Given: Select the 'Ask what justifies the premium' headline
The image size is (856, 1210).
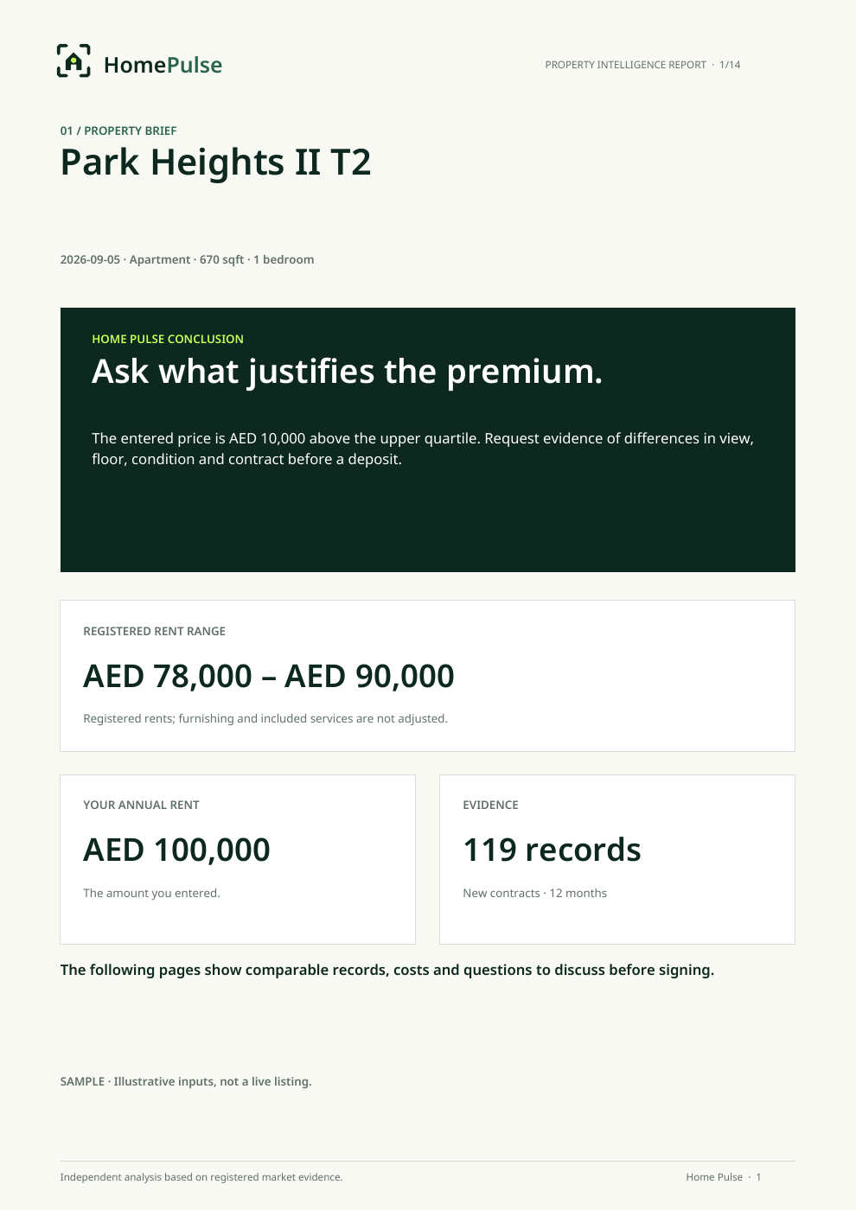Looking at the screenshot, I should [347, 372].
